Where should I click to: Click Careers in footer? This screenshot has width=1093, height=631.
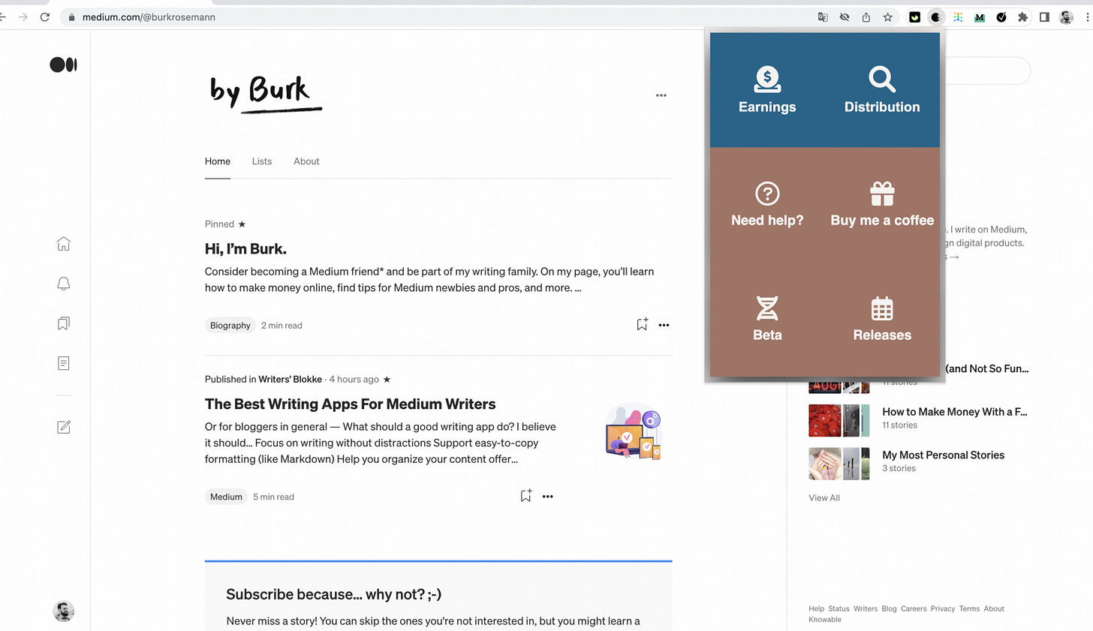(x=914, y=608)
